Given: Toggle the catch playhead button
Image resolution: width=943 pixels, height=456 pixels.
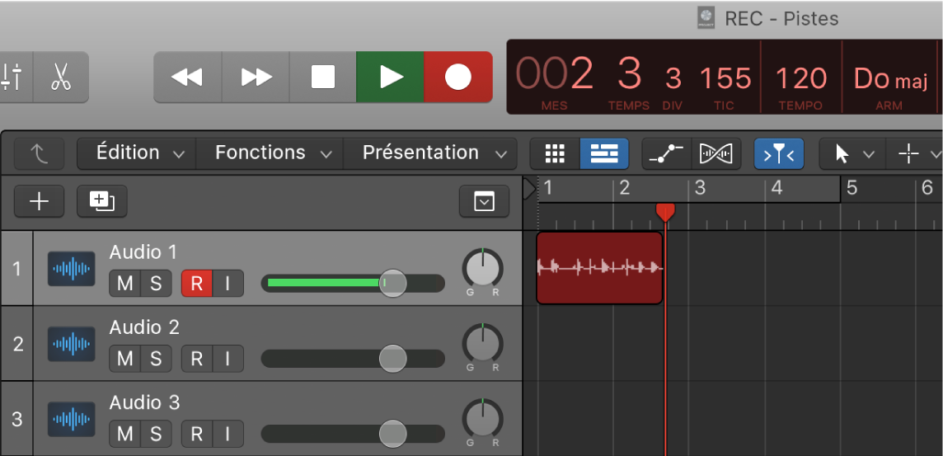Looking at the screenshot, I should [x=779, y=153].
